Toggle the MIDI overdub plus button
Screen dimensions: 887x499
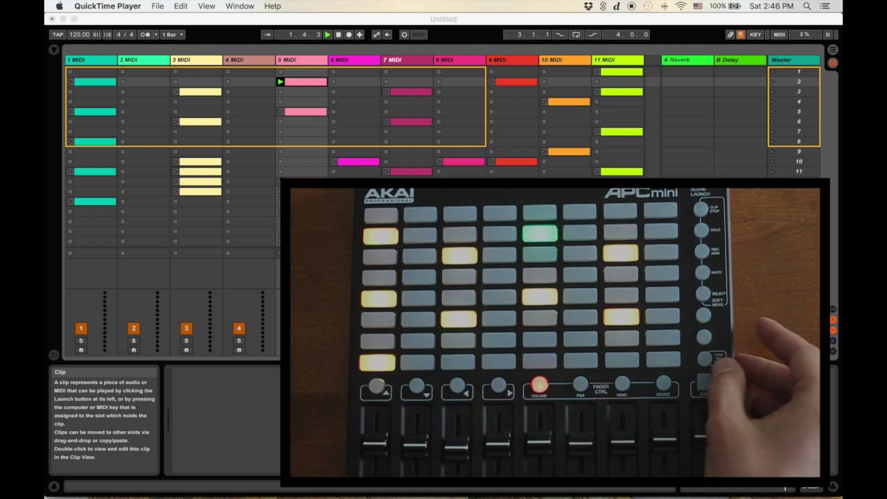(359, 35)
